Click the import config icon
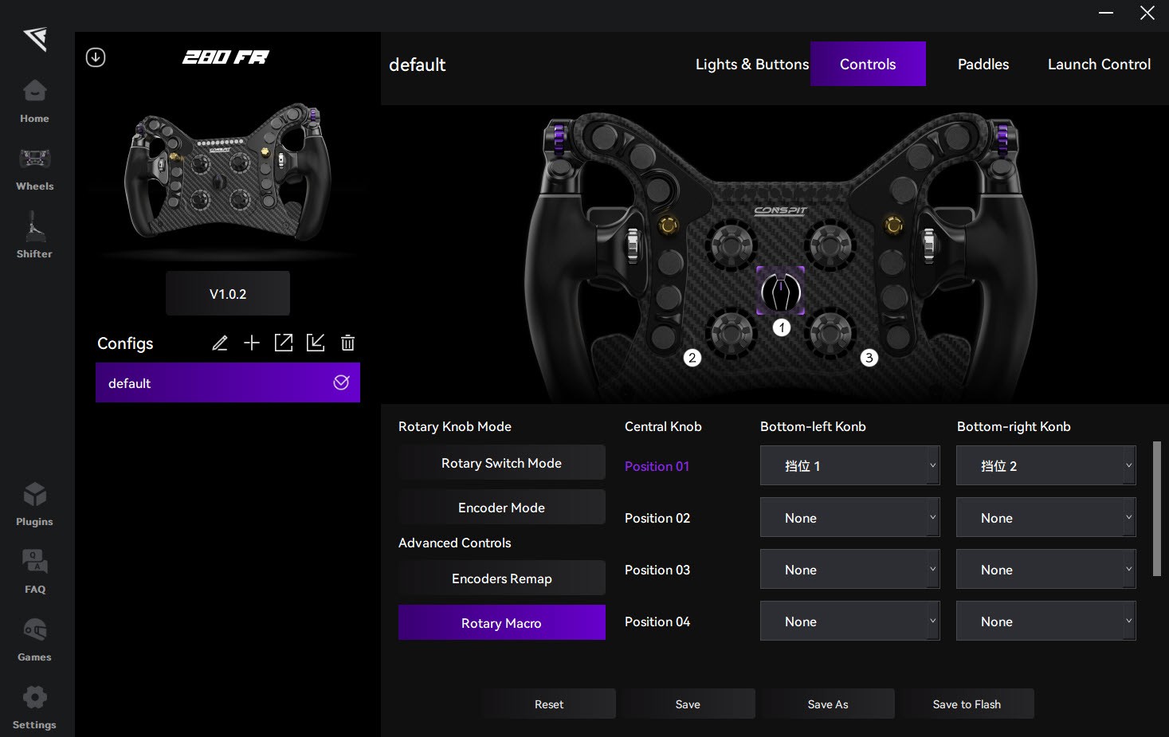1169x737 pixels. [316, 343]
